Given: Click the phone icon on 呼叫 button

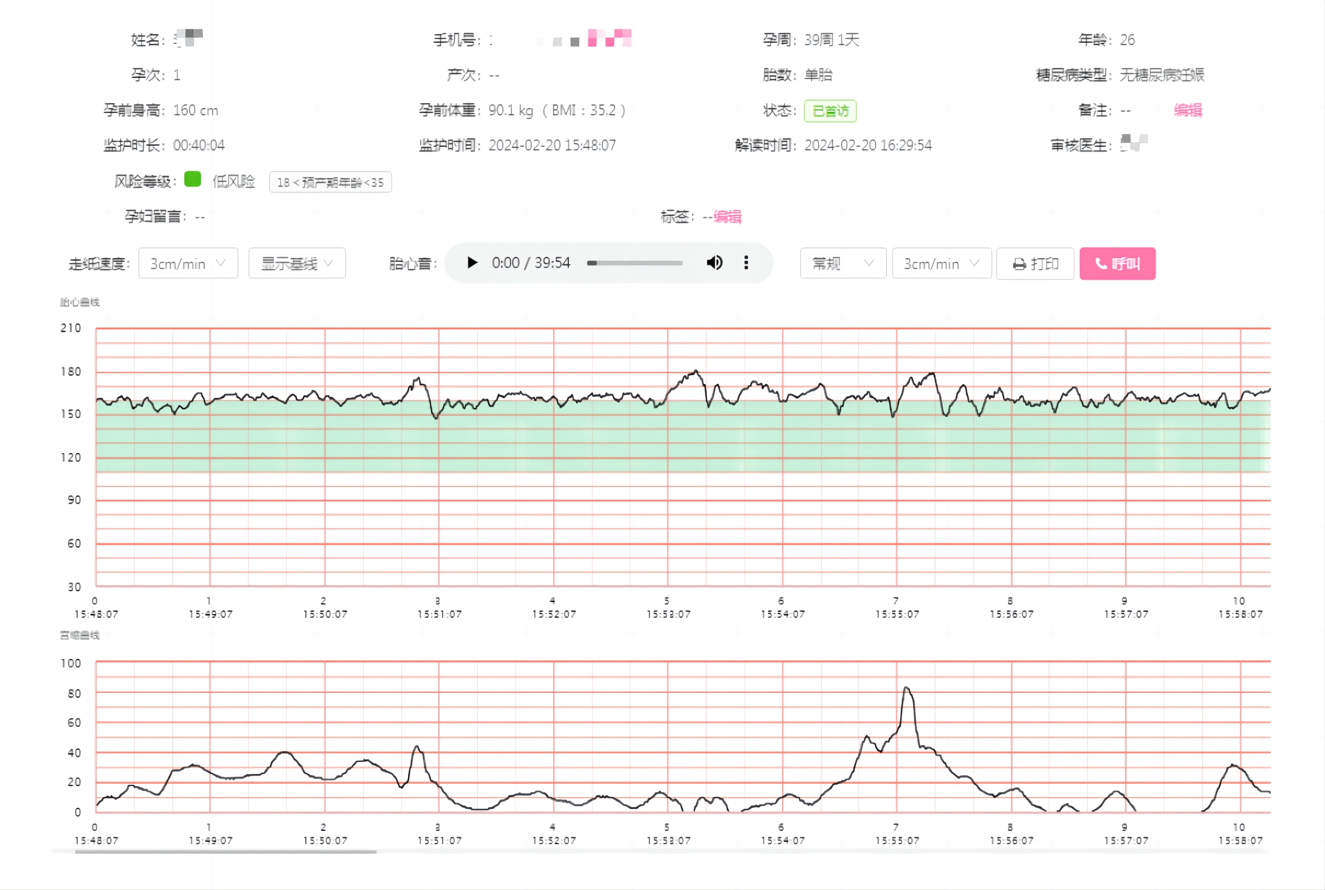Looking at the screenshot, I should click(x=1101, y=264).
